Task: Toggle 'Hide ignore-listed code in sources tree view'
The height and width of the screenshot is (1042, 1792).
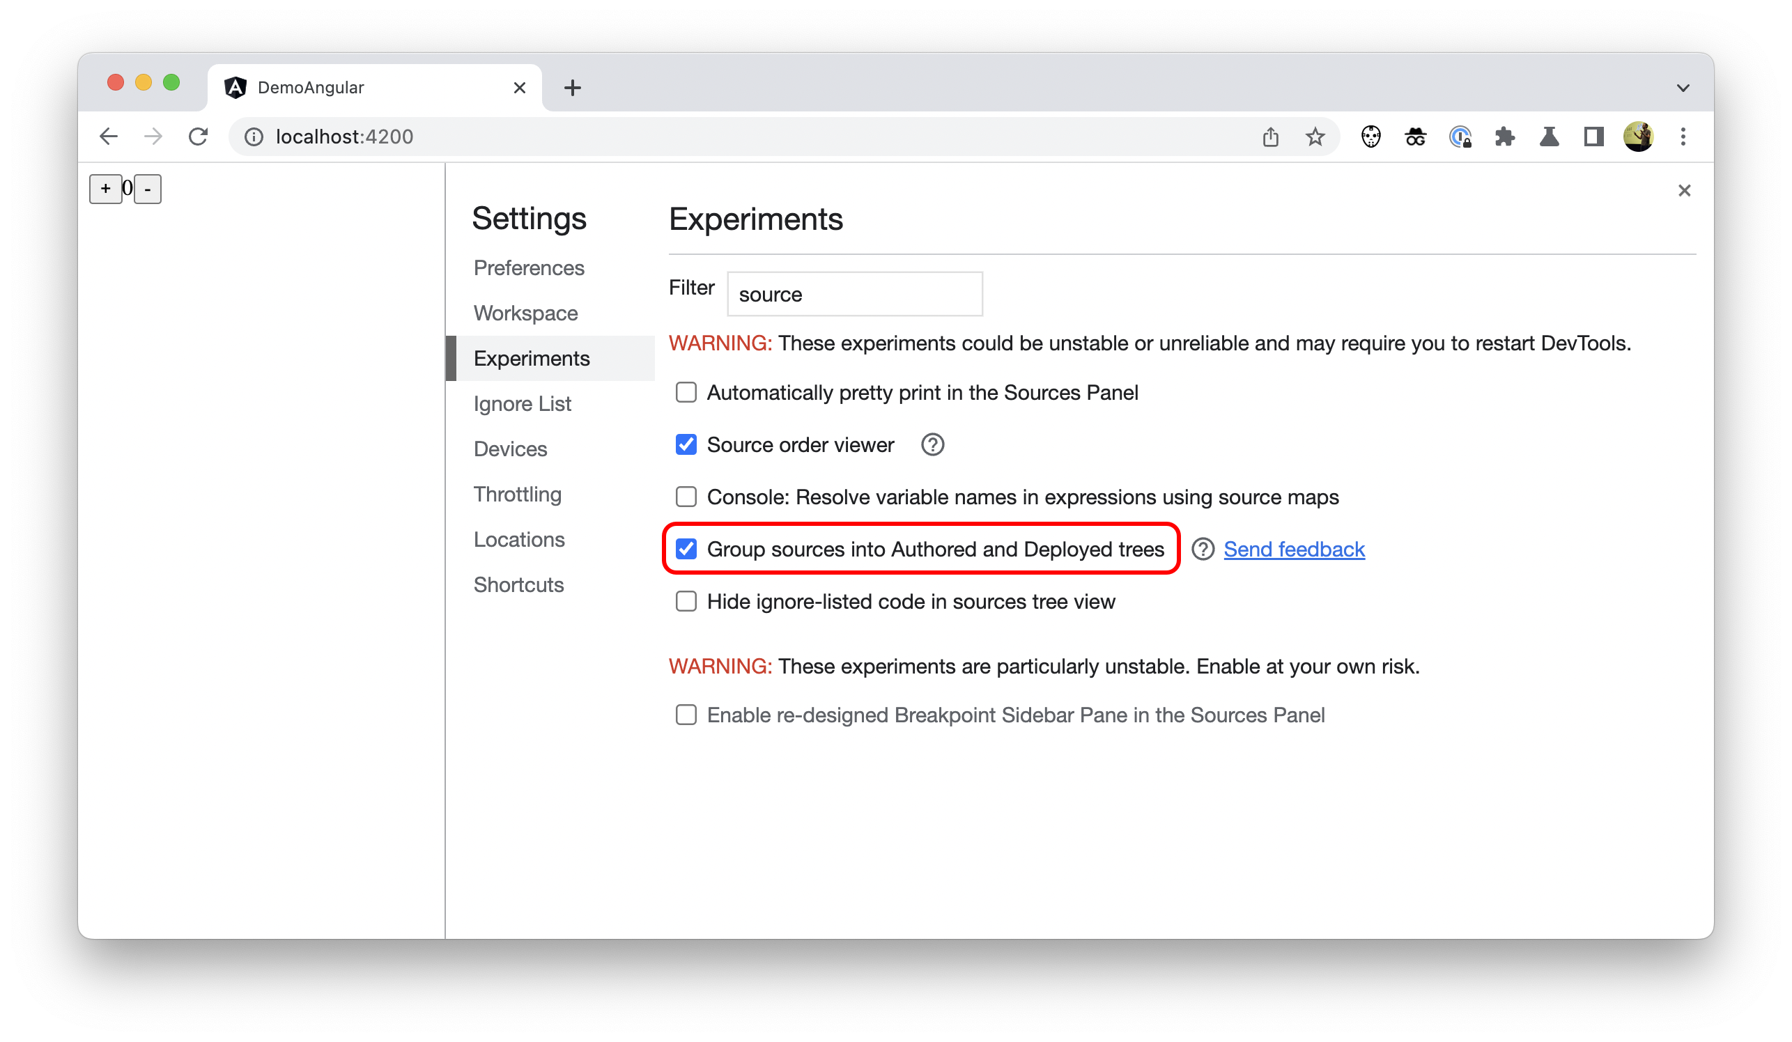Action: [686, 600]
